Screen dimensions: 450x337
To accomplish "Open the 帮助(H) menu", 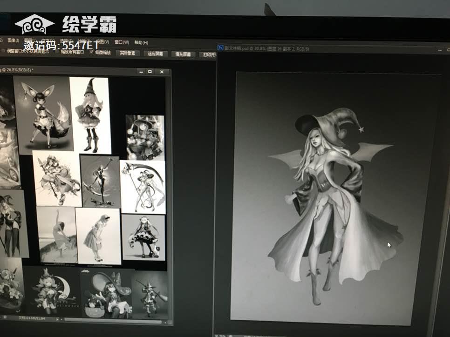I will click(141, 42).
